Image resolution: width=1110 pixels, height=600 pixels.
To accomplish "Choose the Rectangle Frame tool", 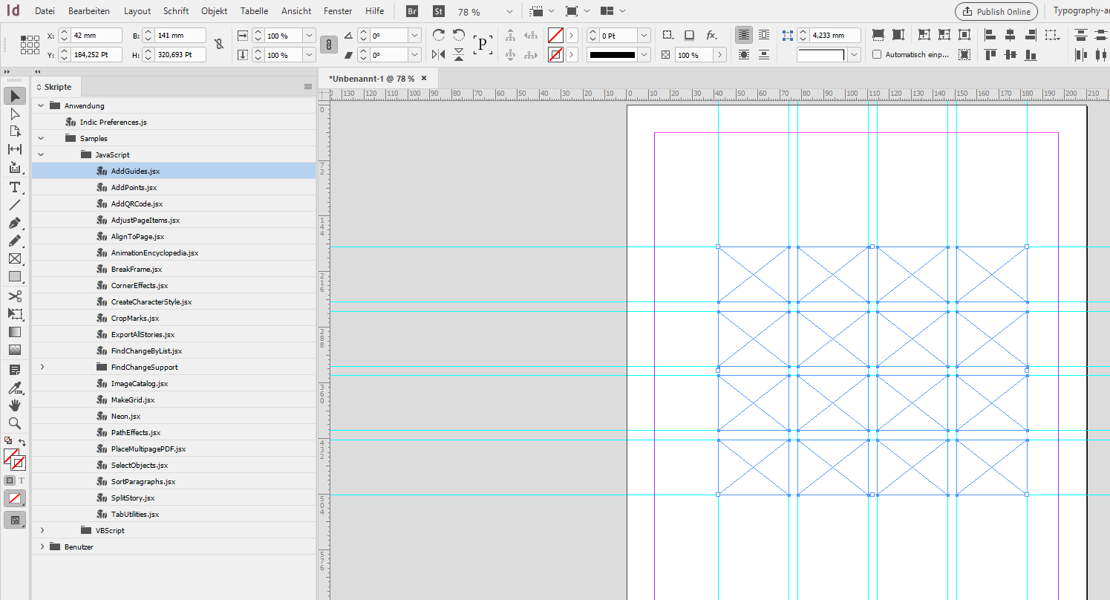I will (x=14, y=258).
